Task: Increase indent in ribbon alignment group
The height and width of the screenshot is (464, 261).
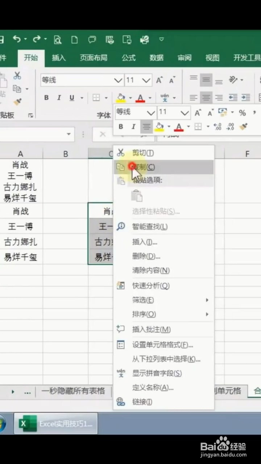Action: pos(246,98)
